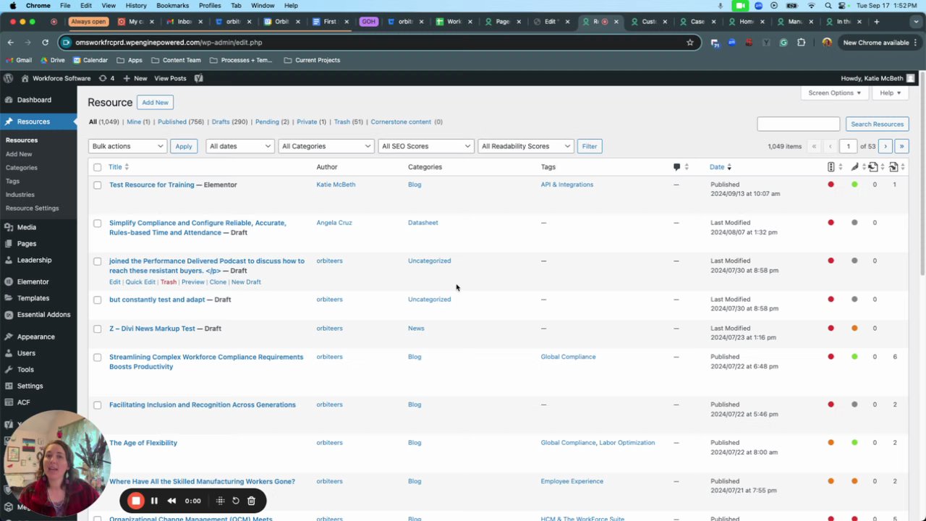
Task: Check the Simplify Compliance and Configure row
Action: [98, 223]
